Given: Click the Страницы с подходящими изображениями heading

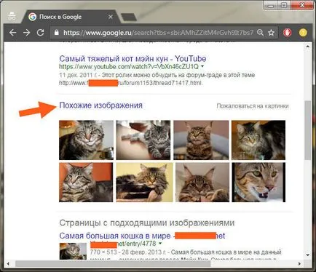Looking at the screenshot, I should 147,223.
